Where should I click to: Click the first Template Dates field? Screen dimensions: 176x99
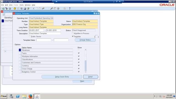click(x=44, y=40)
